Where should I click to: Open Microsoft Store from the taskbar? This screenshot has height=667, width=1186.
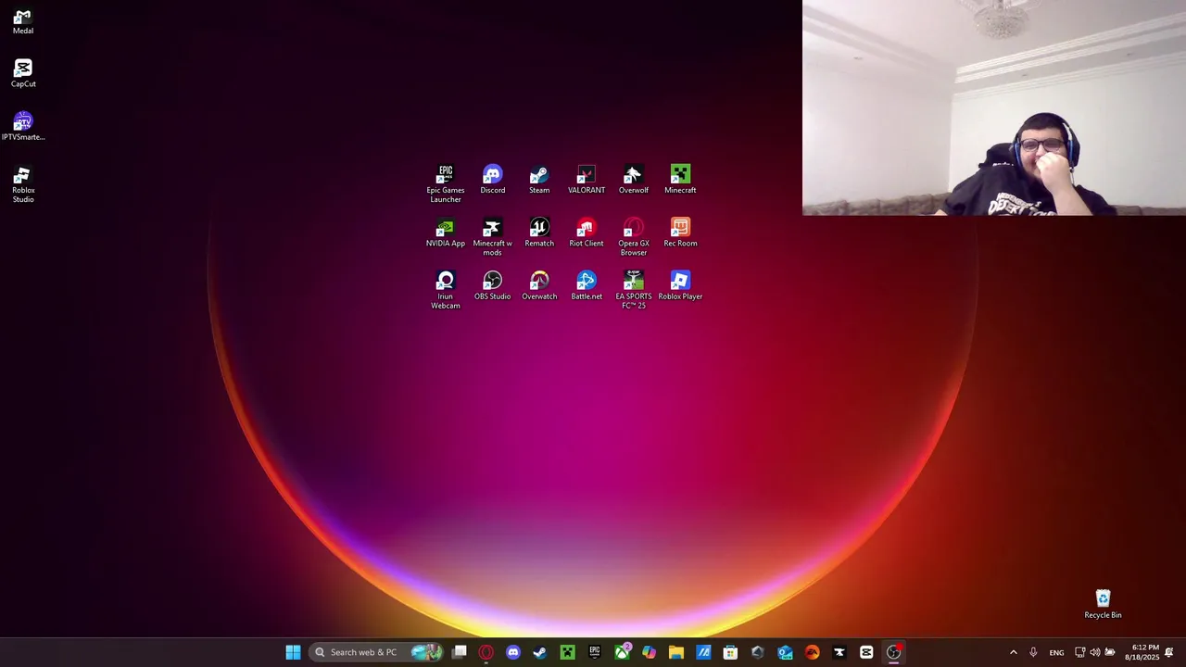pos(730,652)
